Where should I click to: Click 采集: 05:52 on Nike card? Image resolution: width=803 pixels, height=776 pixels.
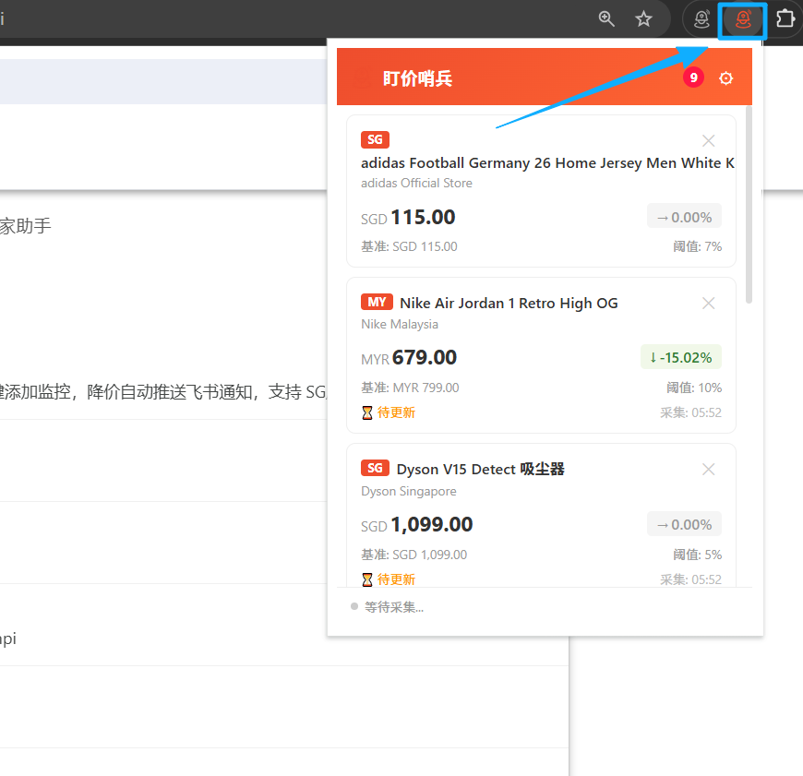(690, 412)
